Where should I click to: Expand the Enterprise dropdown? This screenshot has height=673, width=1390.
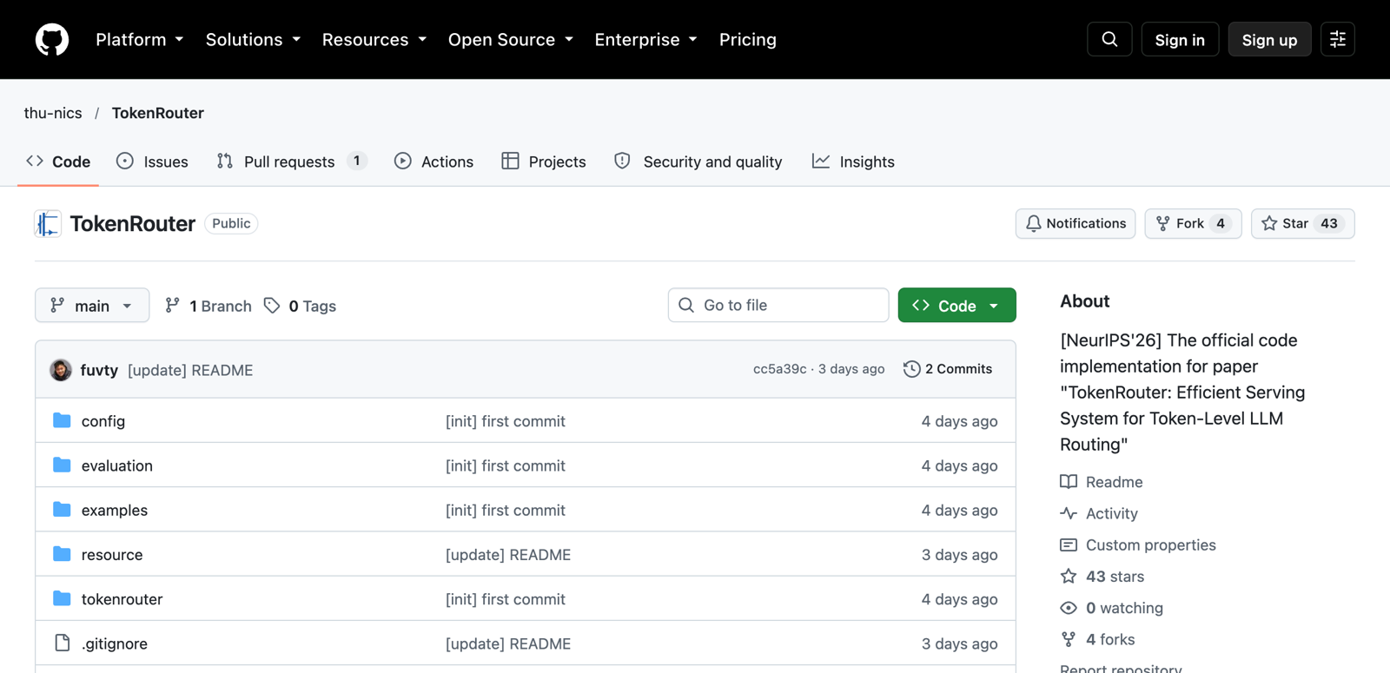pos(646,40)
